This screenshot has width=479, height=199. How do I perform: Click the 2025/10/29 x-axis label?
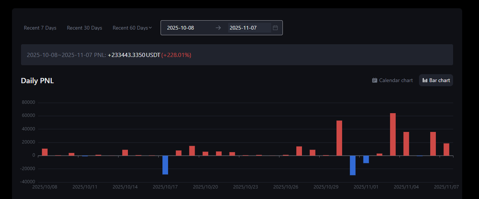pos(326,187)
